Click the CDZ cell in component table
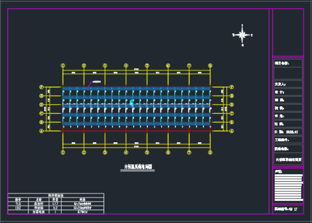312x223 pixels. [x=18, y=208]
